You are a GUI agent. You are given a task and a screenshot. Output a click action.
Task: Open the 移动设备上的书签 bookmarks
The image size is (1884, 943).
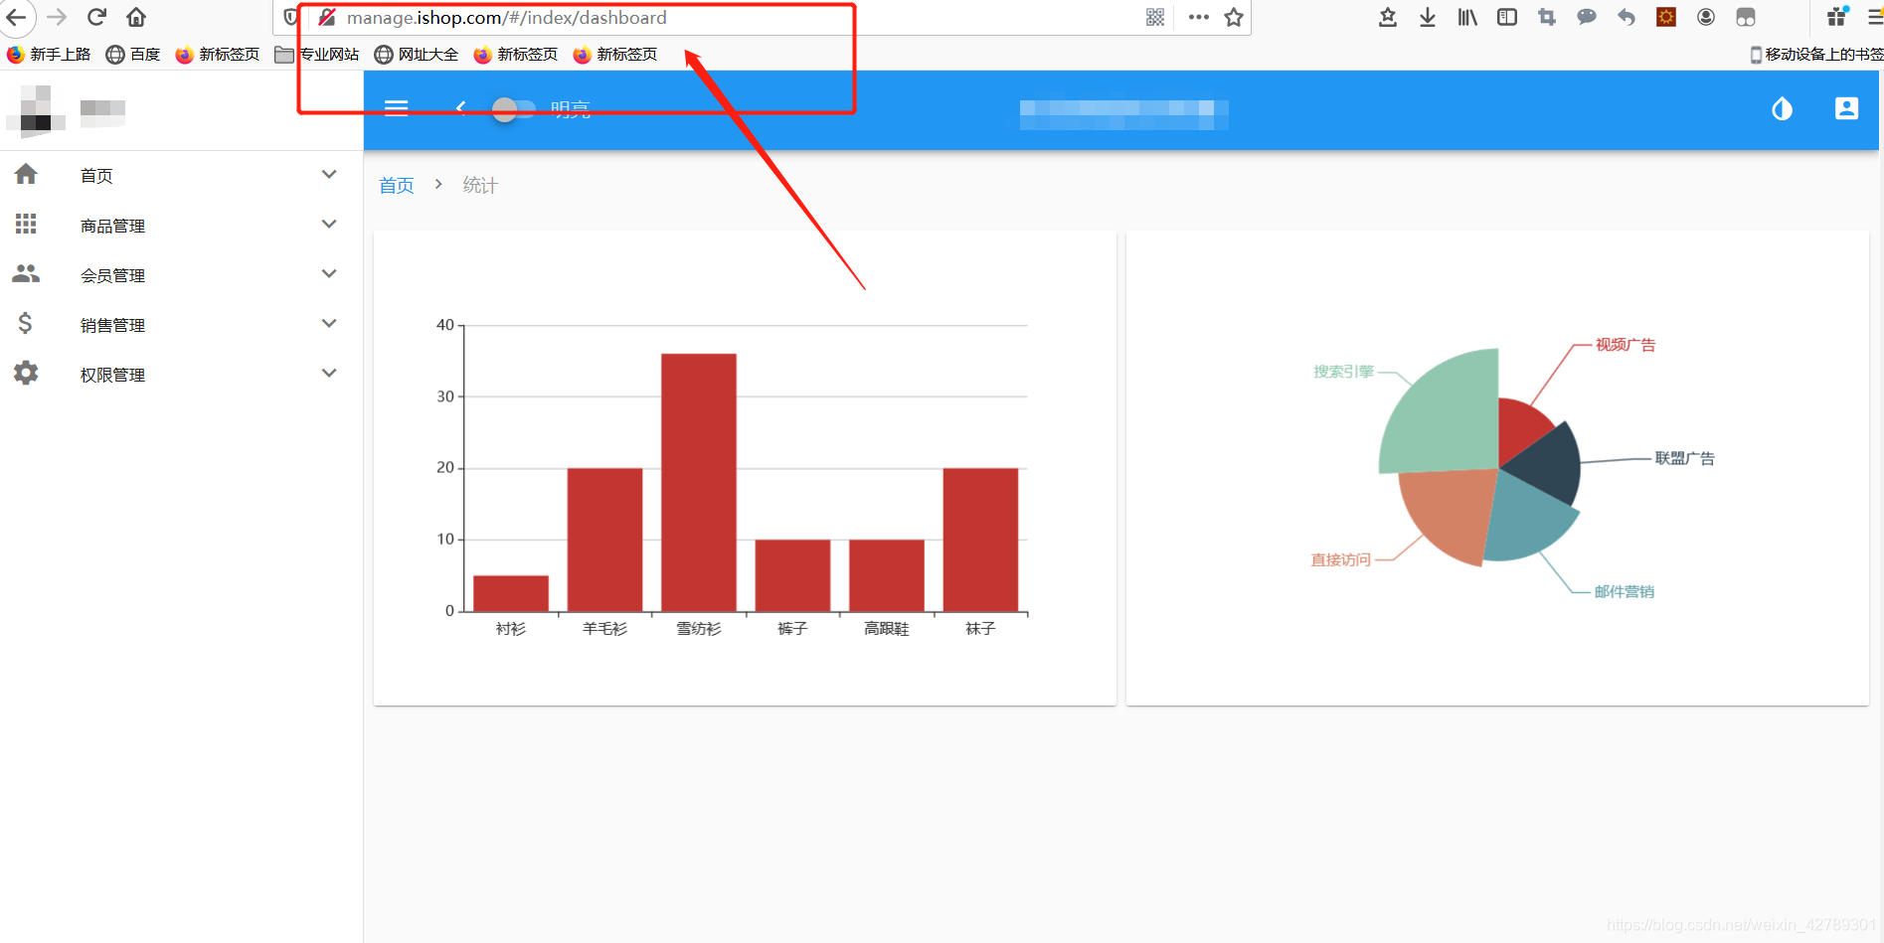pos(1816,55)
